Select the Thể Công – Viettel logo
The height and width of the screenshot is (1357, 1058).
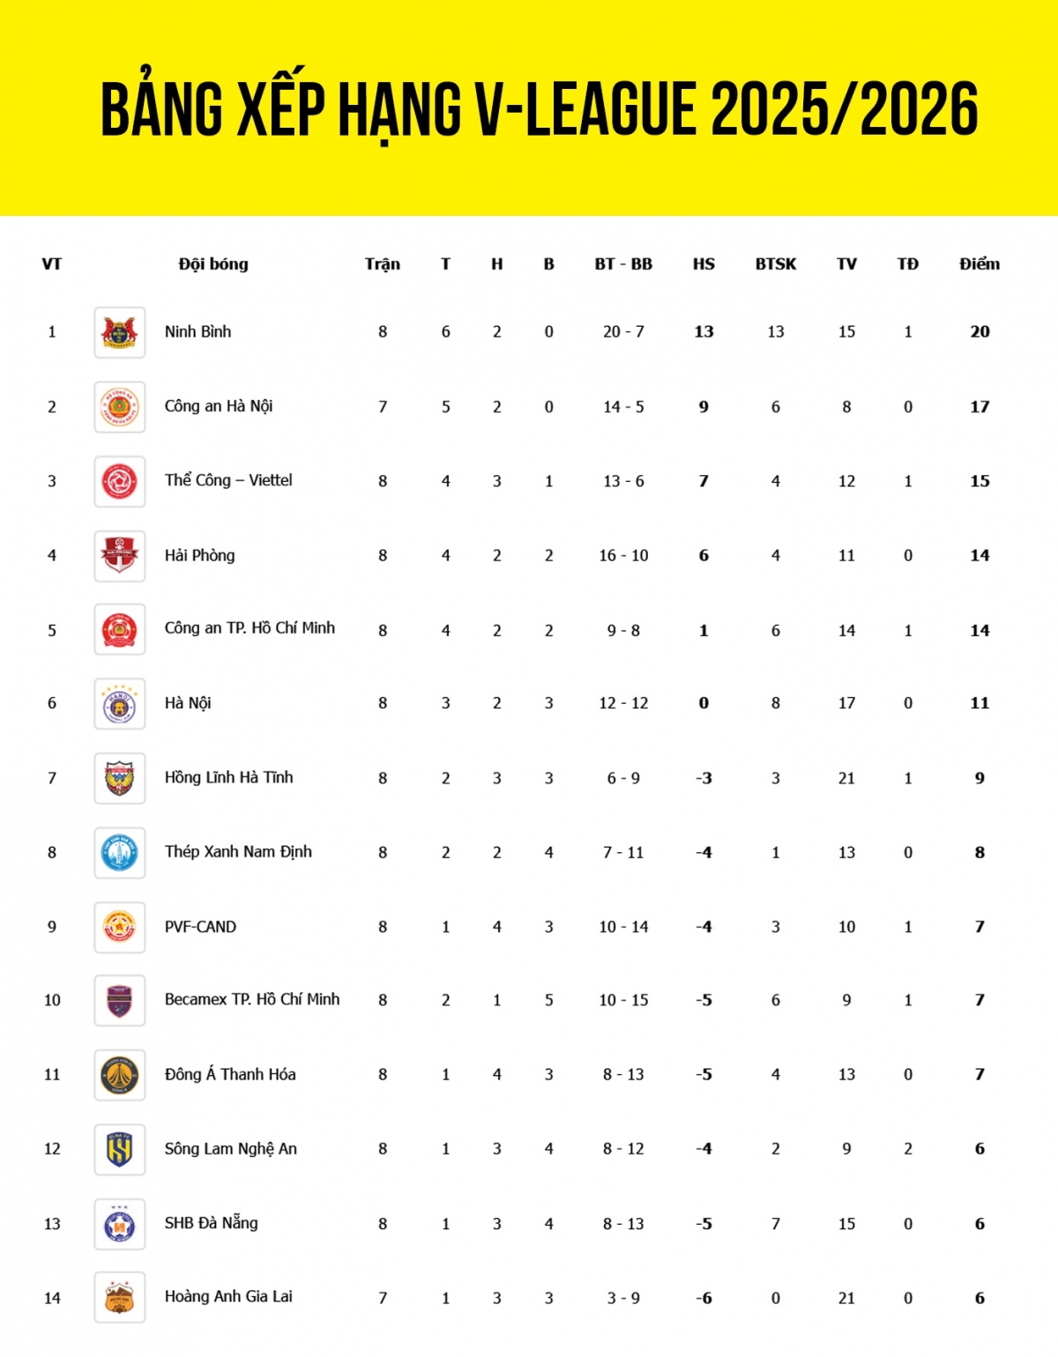120,481
